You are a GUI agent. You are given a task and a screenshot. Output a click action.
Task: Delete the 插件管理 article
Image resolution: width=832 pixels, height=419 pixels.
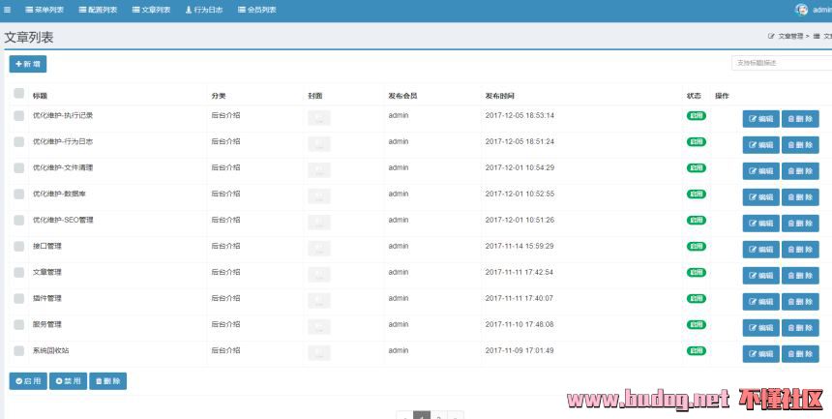point(800,302)
